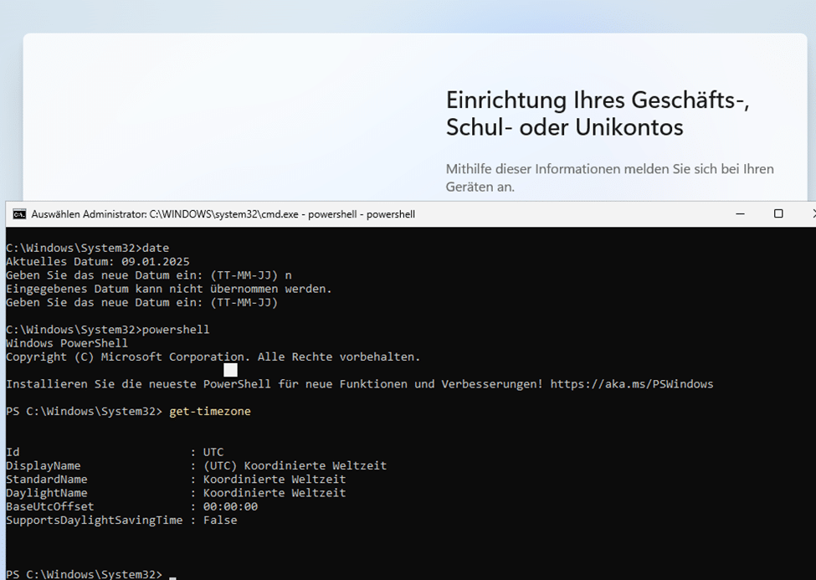
Task: Click the 'Mithilfe dieser Informationen' description text
Action: pyautogui.click(x=609, y=177)
